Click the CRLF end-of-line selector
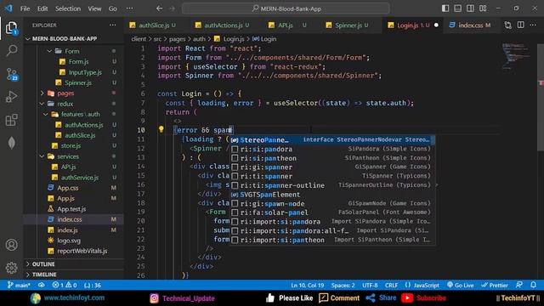Image resolution: width=544 pixels, height=306 pixels. [x=391, y=286]
